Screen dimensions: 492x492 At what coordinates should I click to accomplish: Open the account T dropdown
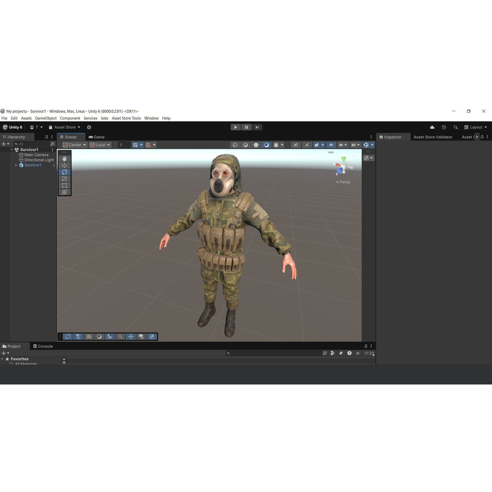[36, 127]
